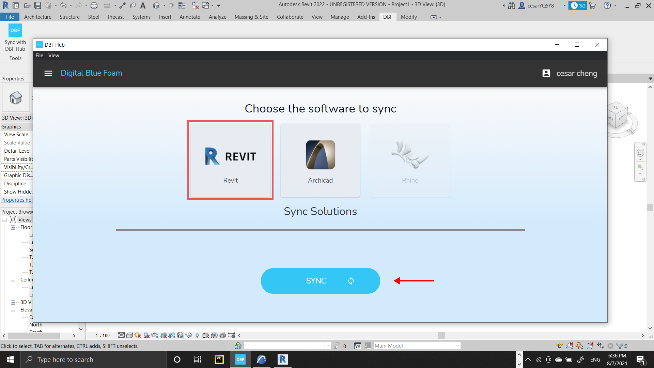The width and height of the screenshot is (654, 368).
Task: Click the Temporary Hide/Isolate glasses icon
Action: click(189, 336)
